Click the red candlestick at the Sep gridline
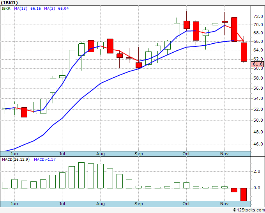The width and height of the screenshot is (265, 213). tap(139, 65)
